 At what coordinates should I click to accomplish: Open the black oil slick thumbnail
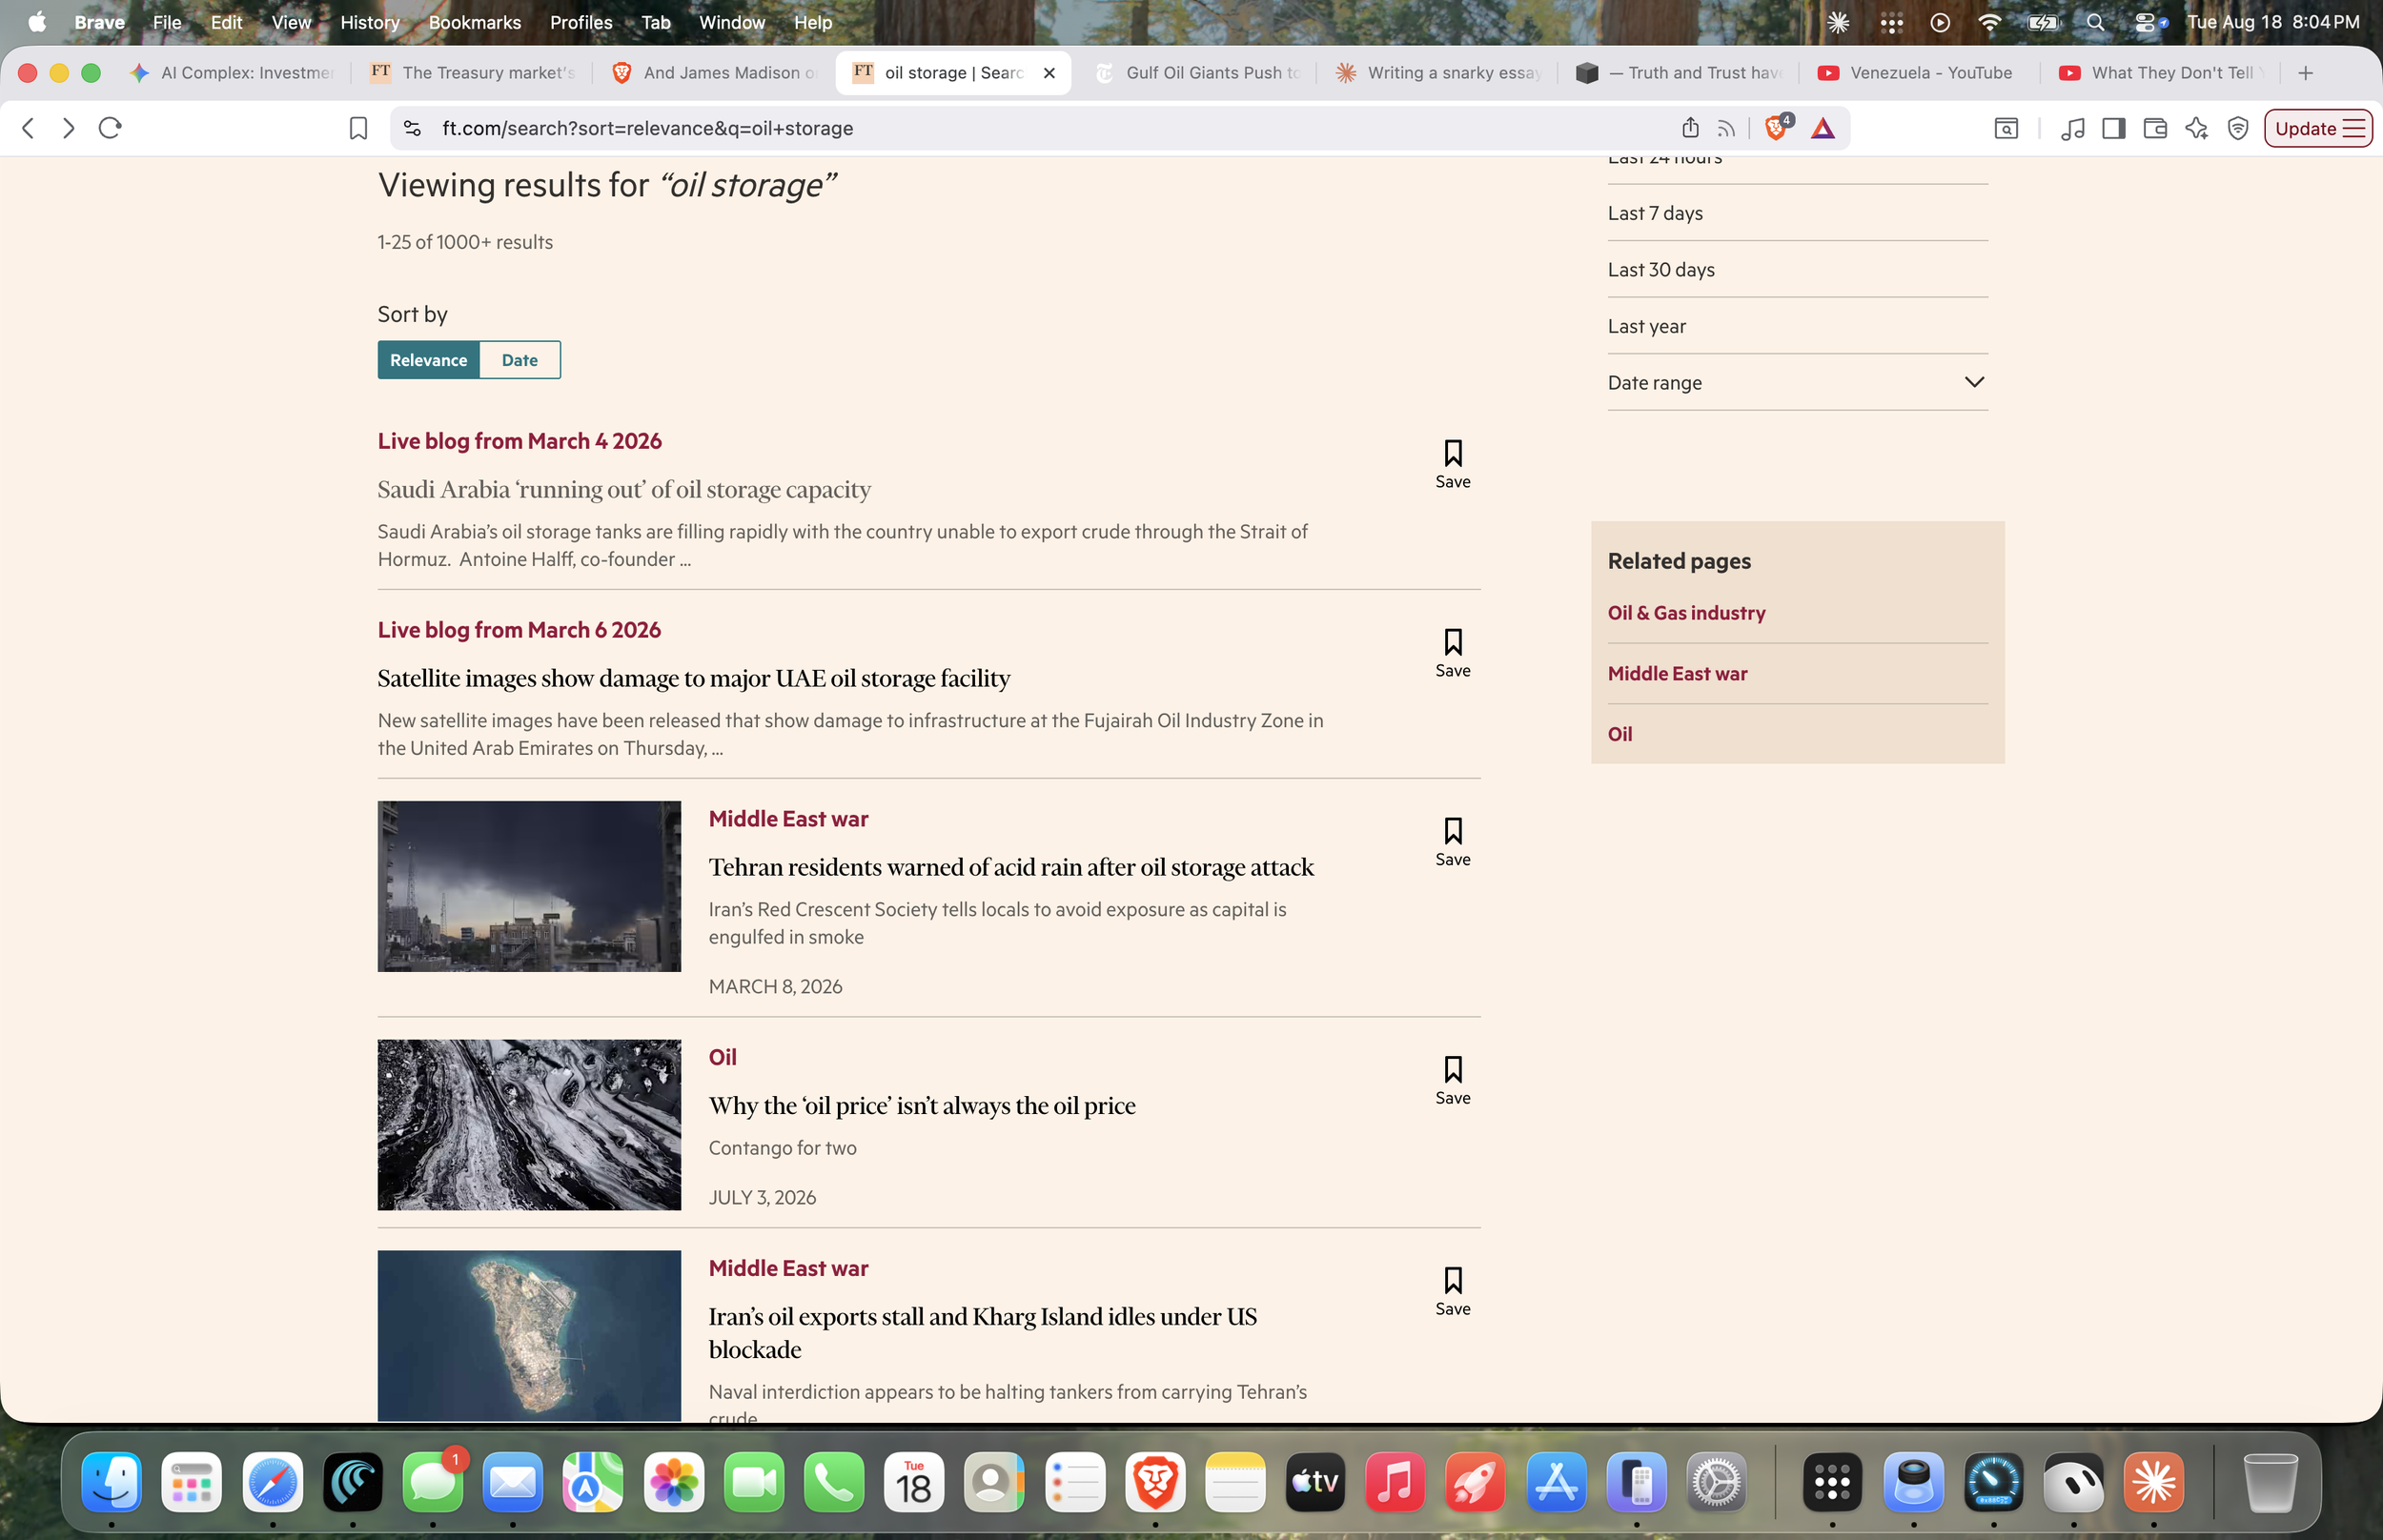pyautogui.click(x=529, y=1125)
